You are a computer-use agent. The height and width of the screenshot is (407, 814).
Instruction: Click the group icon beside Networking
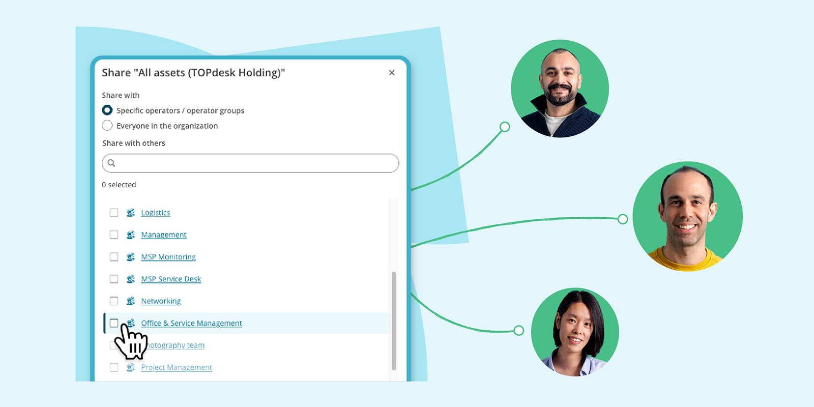pos(131,301)
